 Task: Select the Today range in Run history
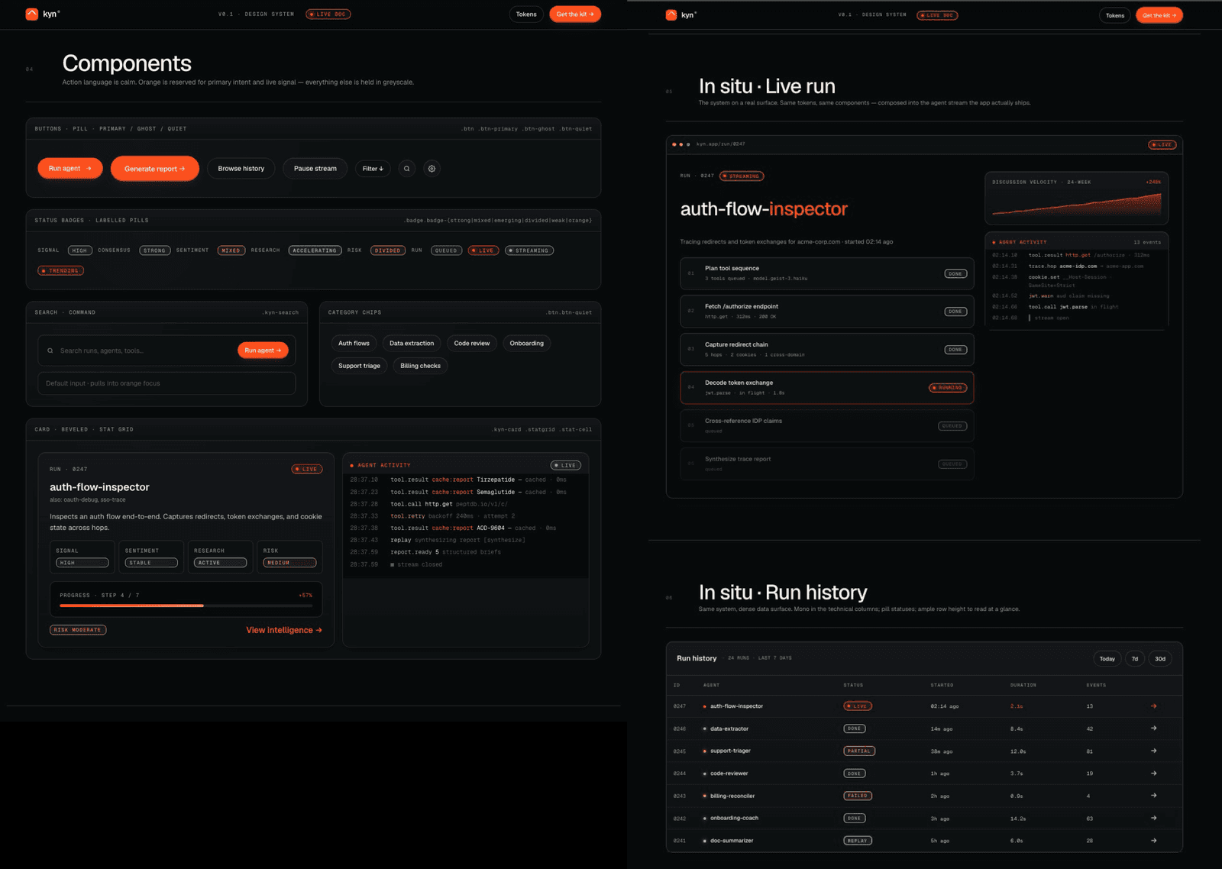1107,659
